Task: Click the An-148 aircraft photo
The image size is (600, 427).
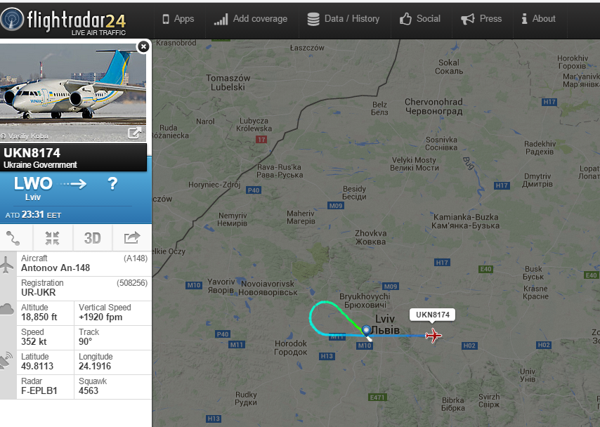Action: tap(73, 92)
